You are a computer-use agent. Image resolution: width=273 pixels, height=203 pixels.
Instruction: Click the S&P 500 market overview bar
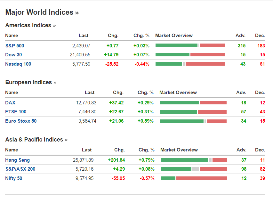(x=190, y=45)
